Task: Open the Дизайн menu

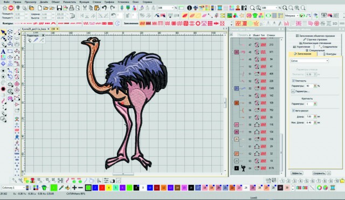Action: click(44, 2)
